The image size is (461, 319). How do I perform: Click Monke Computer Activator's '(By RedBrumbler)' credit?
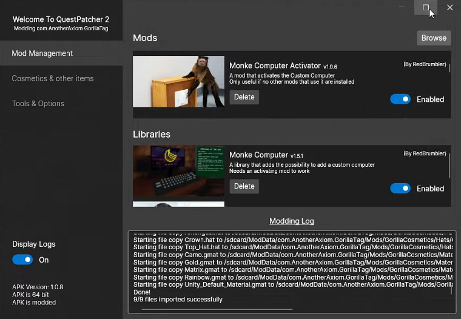[425, 64]
